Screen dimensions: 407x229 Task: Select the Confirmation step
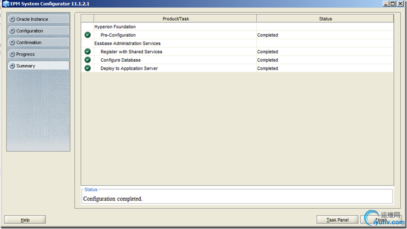point(38,42)
